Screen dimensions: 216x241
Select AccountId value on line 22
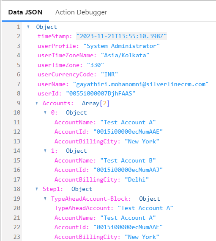point(128,227)
